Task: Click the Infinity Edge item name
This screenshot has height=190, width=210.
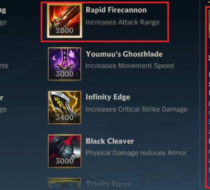Action: click(x=108, y=97)
